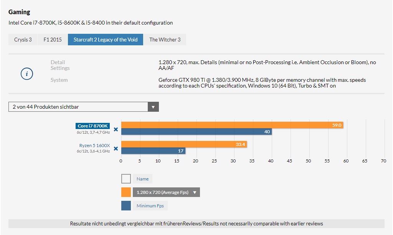Screen dimensions: 393x235
Task: Click the 'Results not necessarily comparable' notice
Action: [196, 223]
